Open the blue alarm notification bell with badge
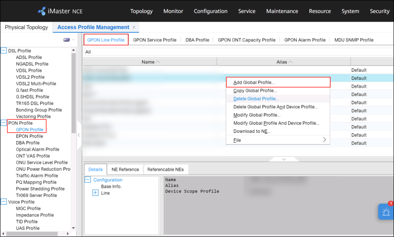 tap(386, 212)
